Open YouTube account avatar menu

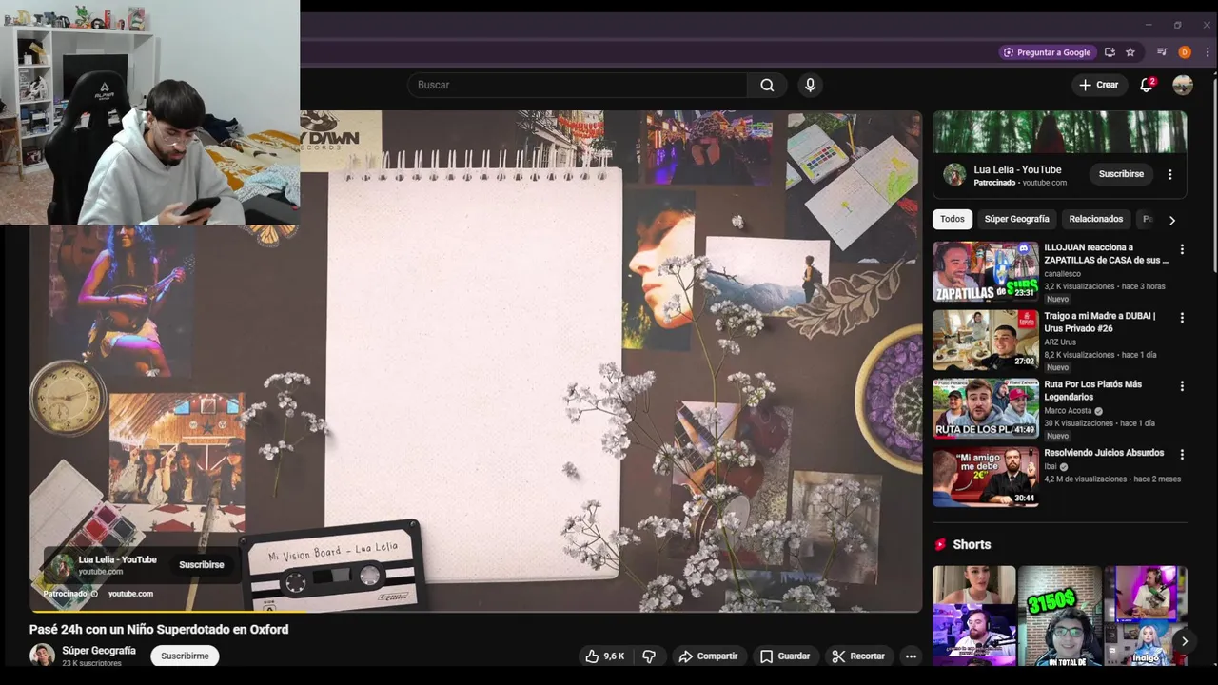tap(1183, 85)
